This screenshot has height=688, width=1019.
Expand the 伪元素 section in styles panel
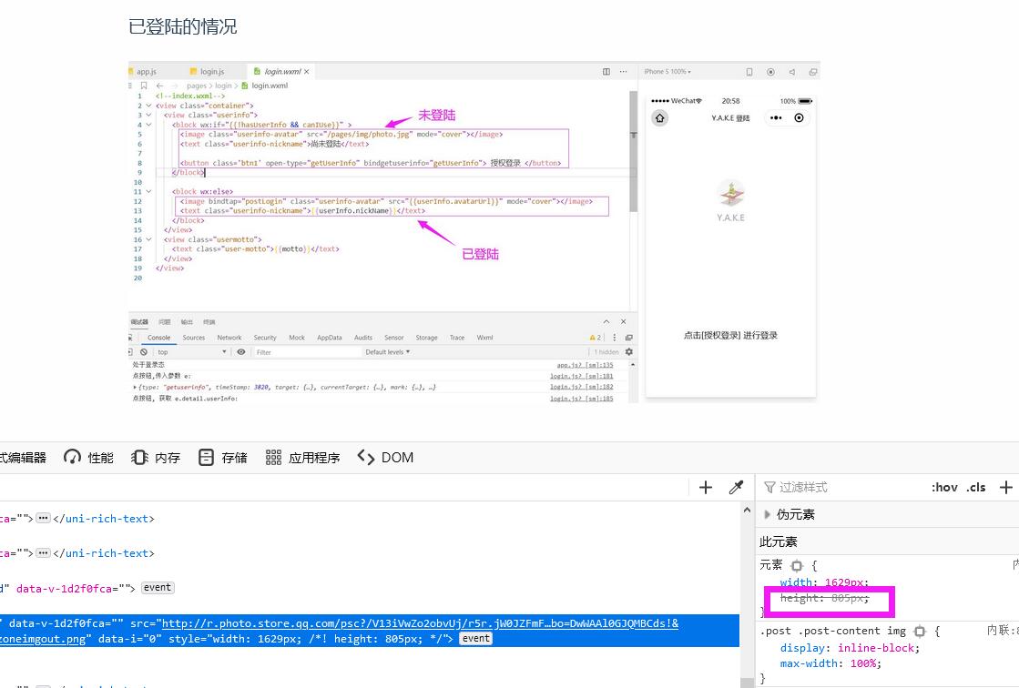click(768, 513)
